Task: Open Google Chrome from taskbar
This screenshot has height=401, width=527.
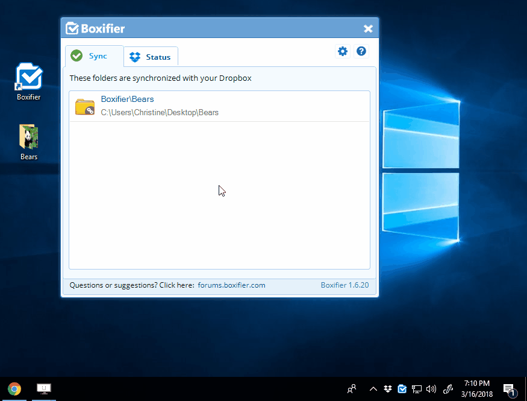Action: pyautogui.click(x=14, y=389)
